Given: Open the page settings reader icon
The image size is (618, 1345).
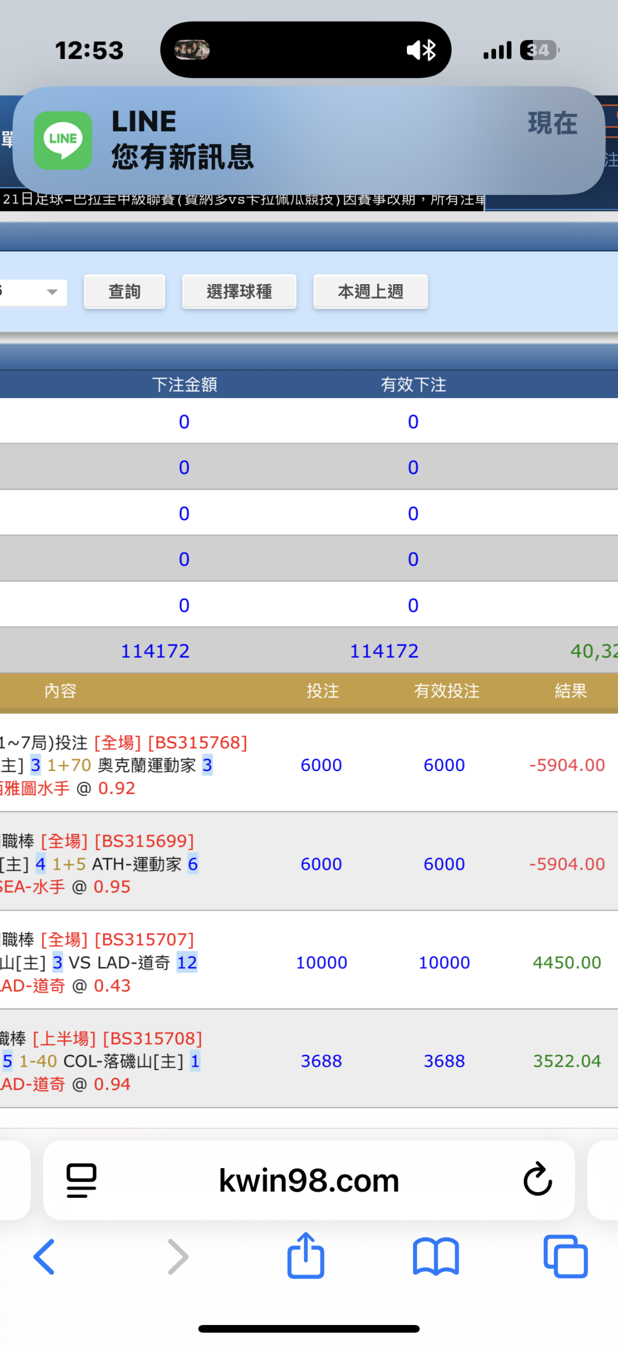Looking at the screenshot, I should coord(81,1180).
